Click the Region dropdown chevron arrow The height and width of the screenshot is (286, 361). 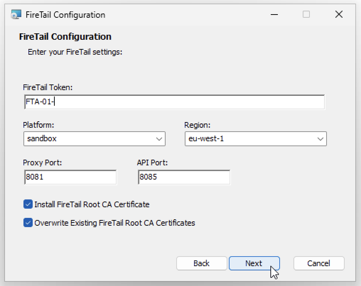pyautogui.click(x=320, y=139)
